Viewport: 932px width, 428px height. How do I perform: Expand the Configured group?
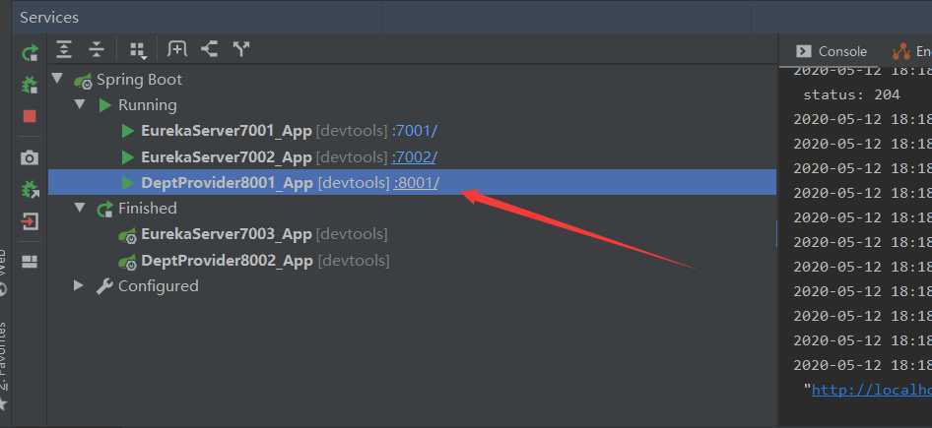click(79, 285)
